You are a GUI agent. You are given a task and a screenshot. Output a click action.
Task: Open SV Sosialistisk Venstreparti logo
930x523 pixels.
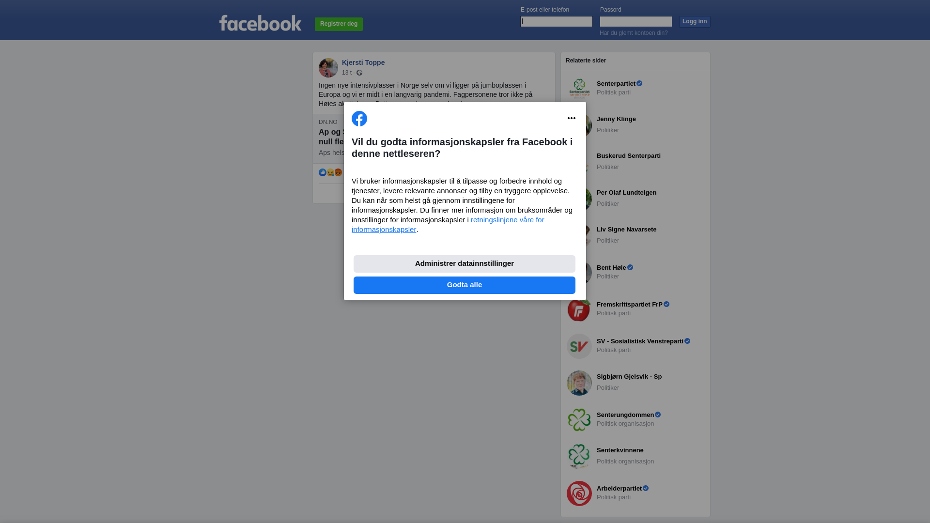click(579, 346)
